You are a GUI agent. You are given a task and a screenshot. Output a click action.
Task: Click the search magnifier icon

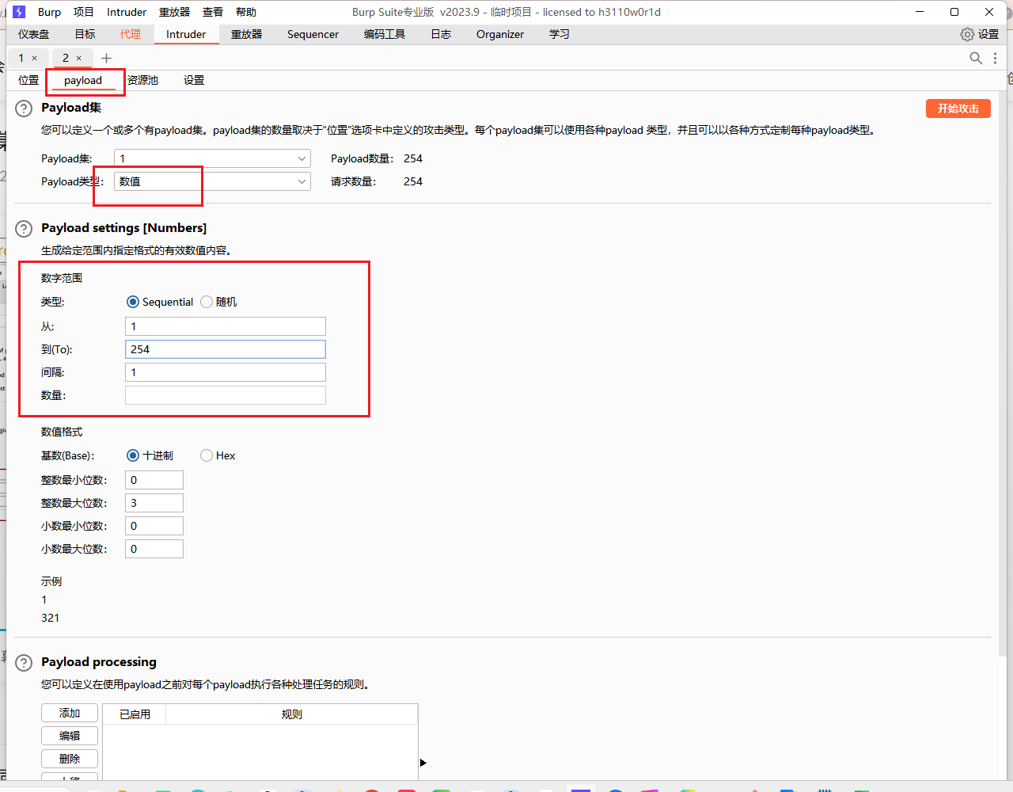(976, 58)
